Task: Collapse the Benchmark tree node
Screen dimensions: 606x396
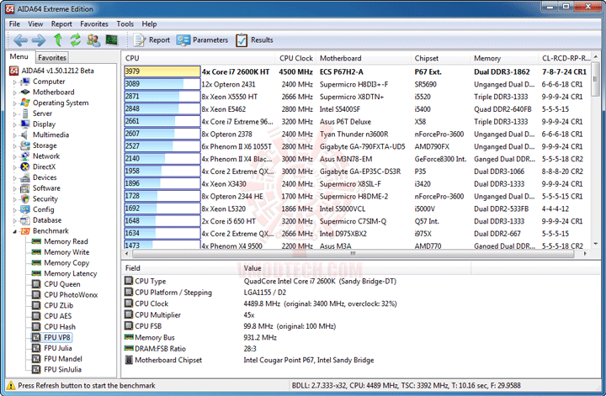Action: click(14, 231)
